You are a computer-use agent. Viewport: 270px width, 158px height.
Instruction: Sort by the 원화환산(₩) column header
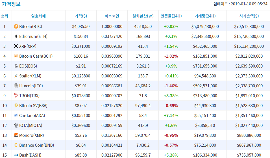pos(143,16)
